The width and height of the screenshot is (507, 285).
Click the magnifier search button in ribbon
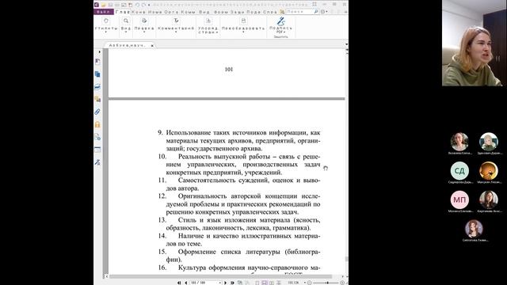pyautogui.click(x=316, y=12)
